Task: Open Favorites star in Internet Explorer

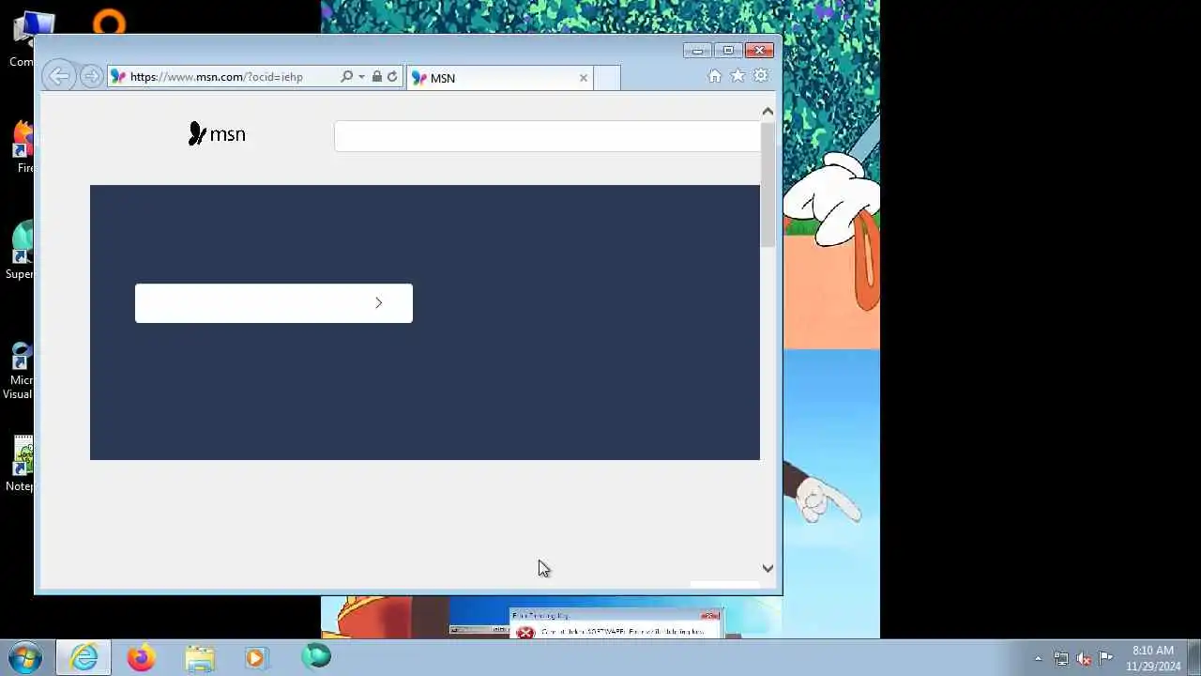Action: point(737,76)
